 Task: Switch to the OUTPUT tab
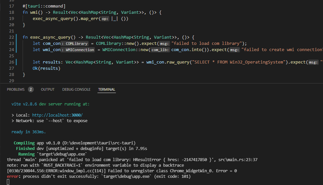pyautogui.click(x=48, y=89)
